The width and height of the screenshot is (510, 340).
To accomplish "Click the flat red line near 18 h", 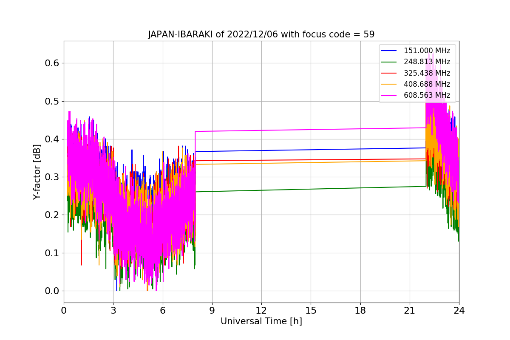I will tap(360, 159).
